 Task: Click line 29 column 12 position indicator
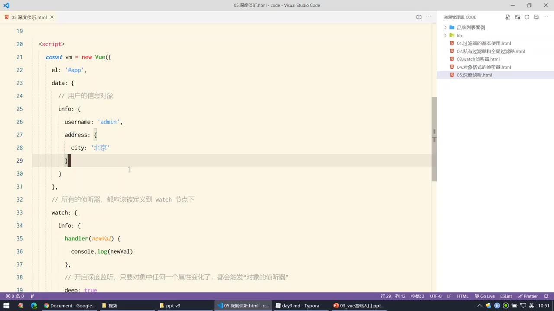(x=393, y=296)
